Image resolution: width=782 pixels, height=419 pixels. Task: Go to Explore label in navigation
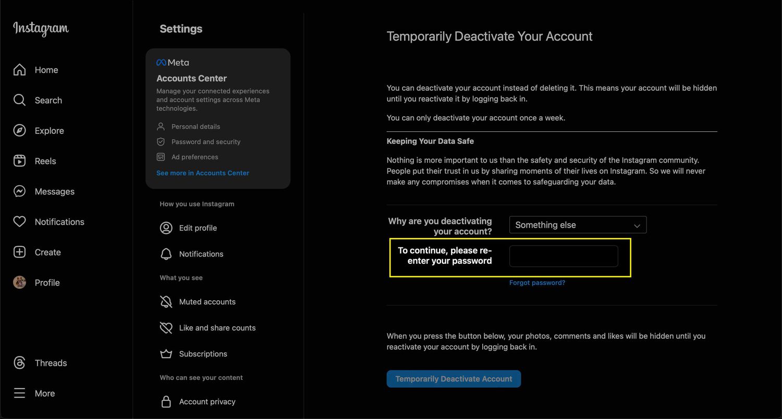coord(50,131)
